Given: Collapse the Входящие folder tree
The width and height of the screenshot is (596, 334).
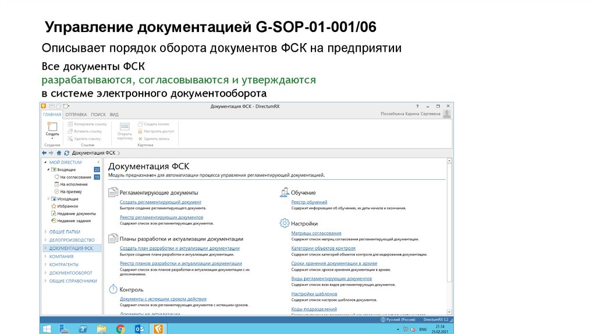Looking at the screenshot, I should tap(48, 169).
